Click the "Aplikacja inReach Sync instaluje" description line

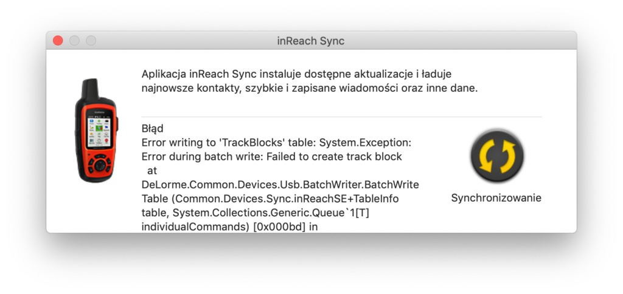point(296,74)
